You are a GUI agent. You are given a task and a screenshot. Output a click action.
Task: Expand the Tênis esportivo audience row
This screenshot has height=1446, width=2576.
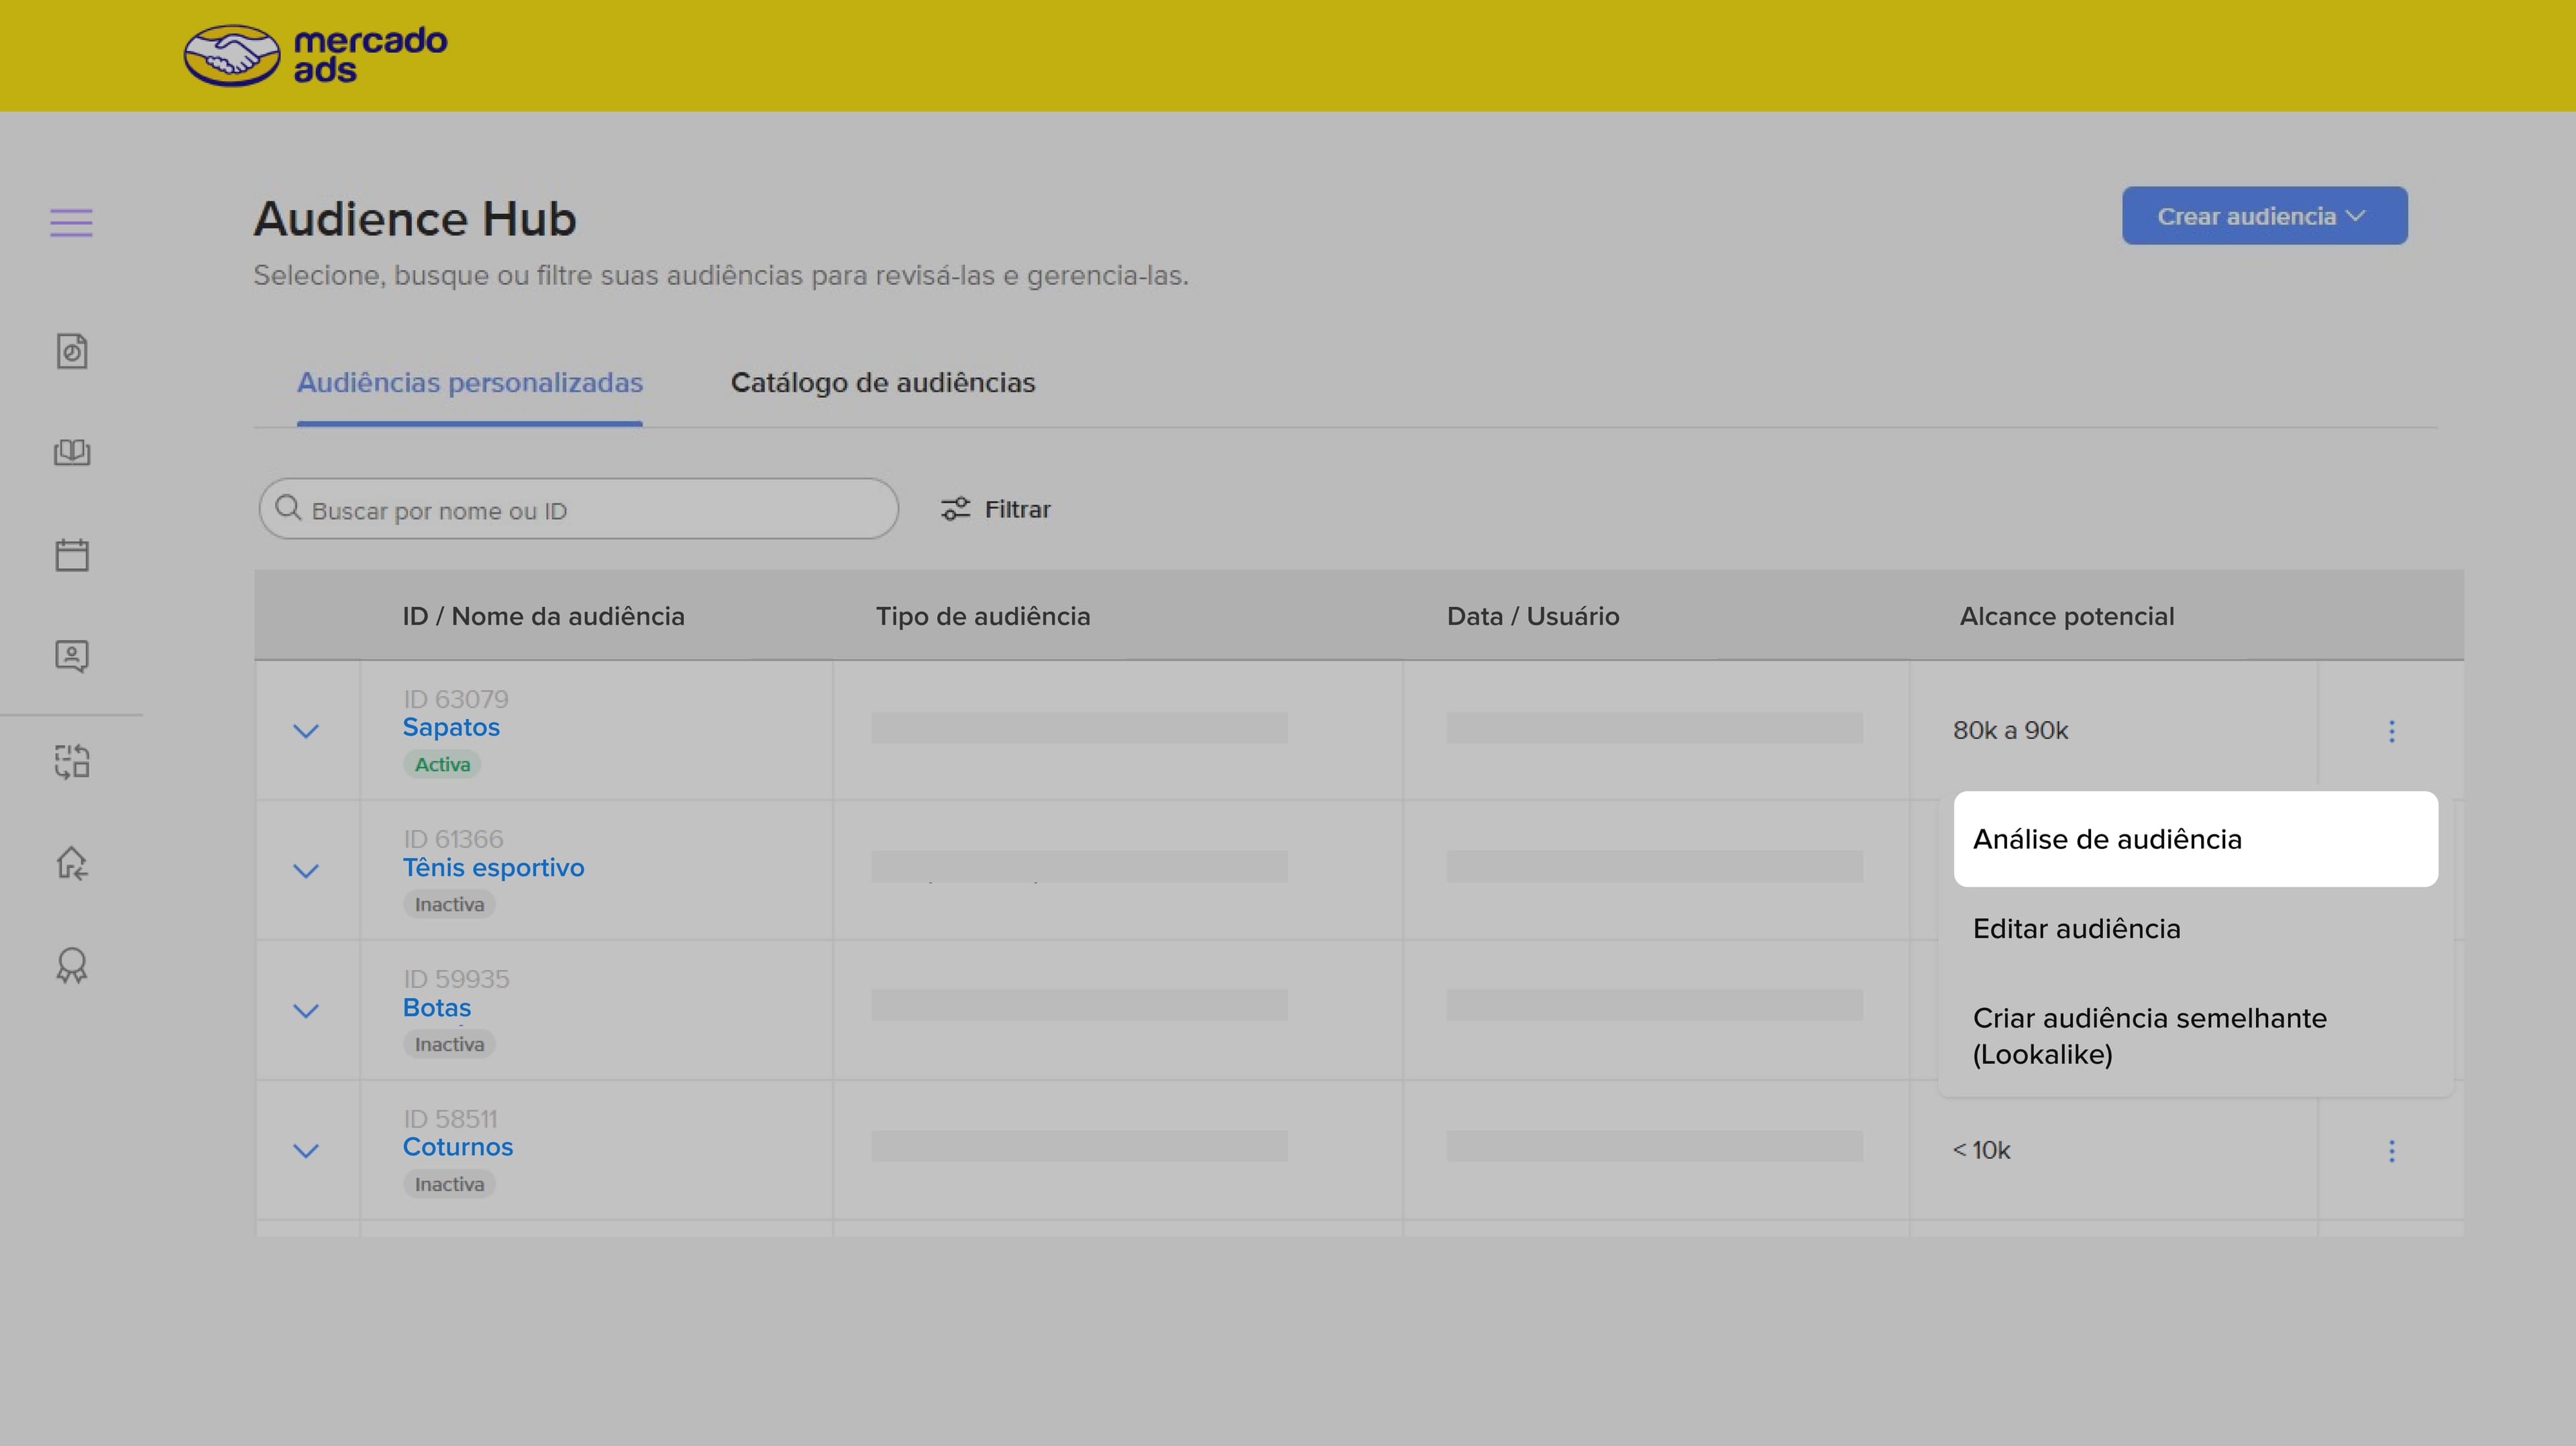pos(306,871)
